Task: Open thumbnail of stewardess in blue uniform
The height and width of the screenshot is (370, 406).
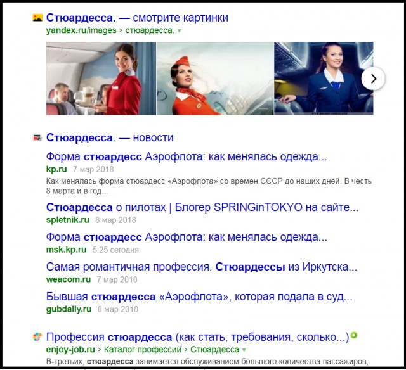Action: (324, 79)
